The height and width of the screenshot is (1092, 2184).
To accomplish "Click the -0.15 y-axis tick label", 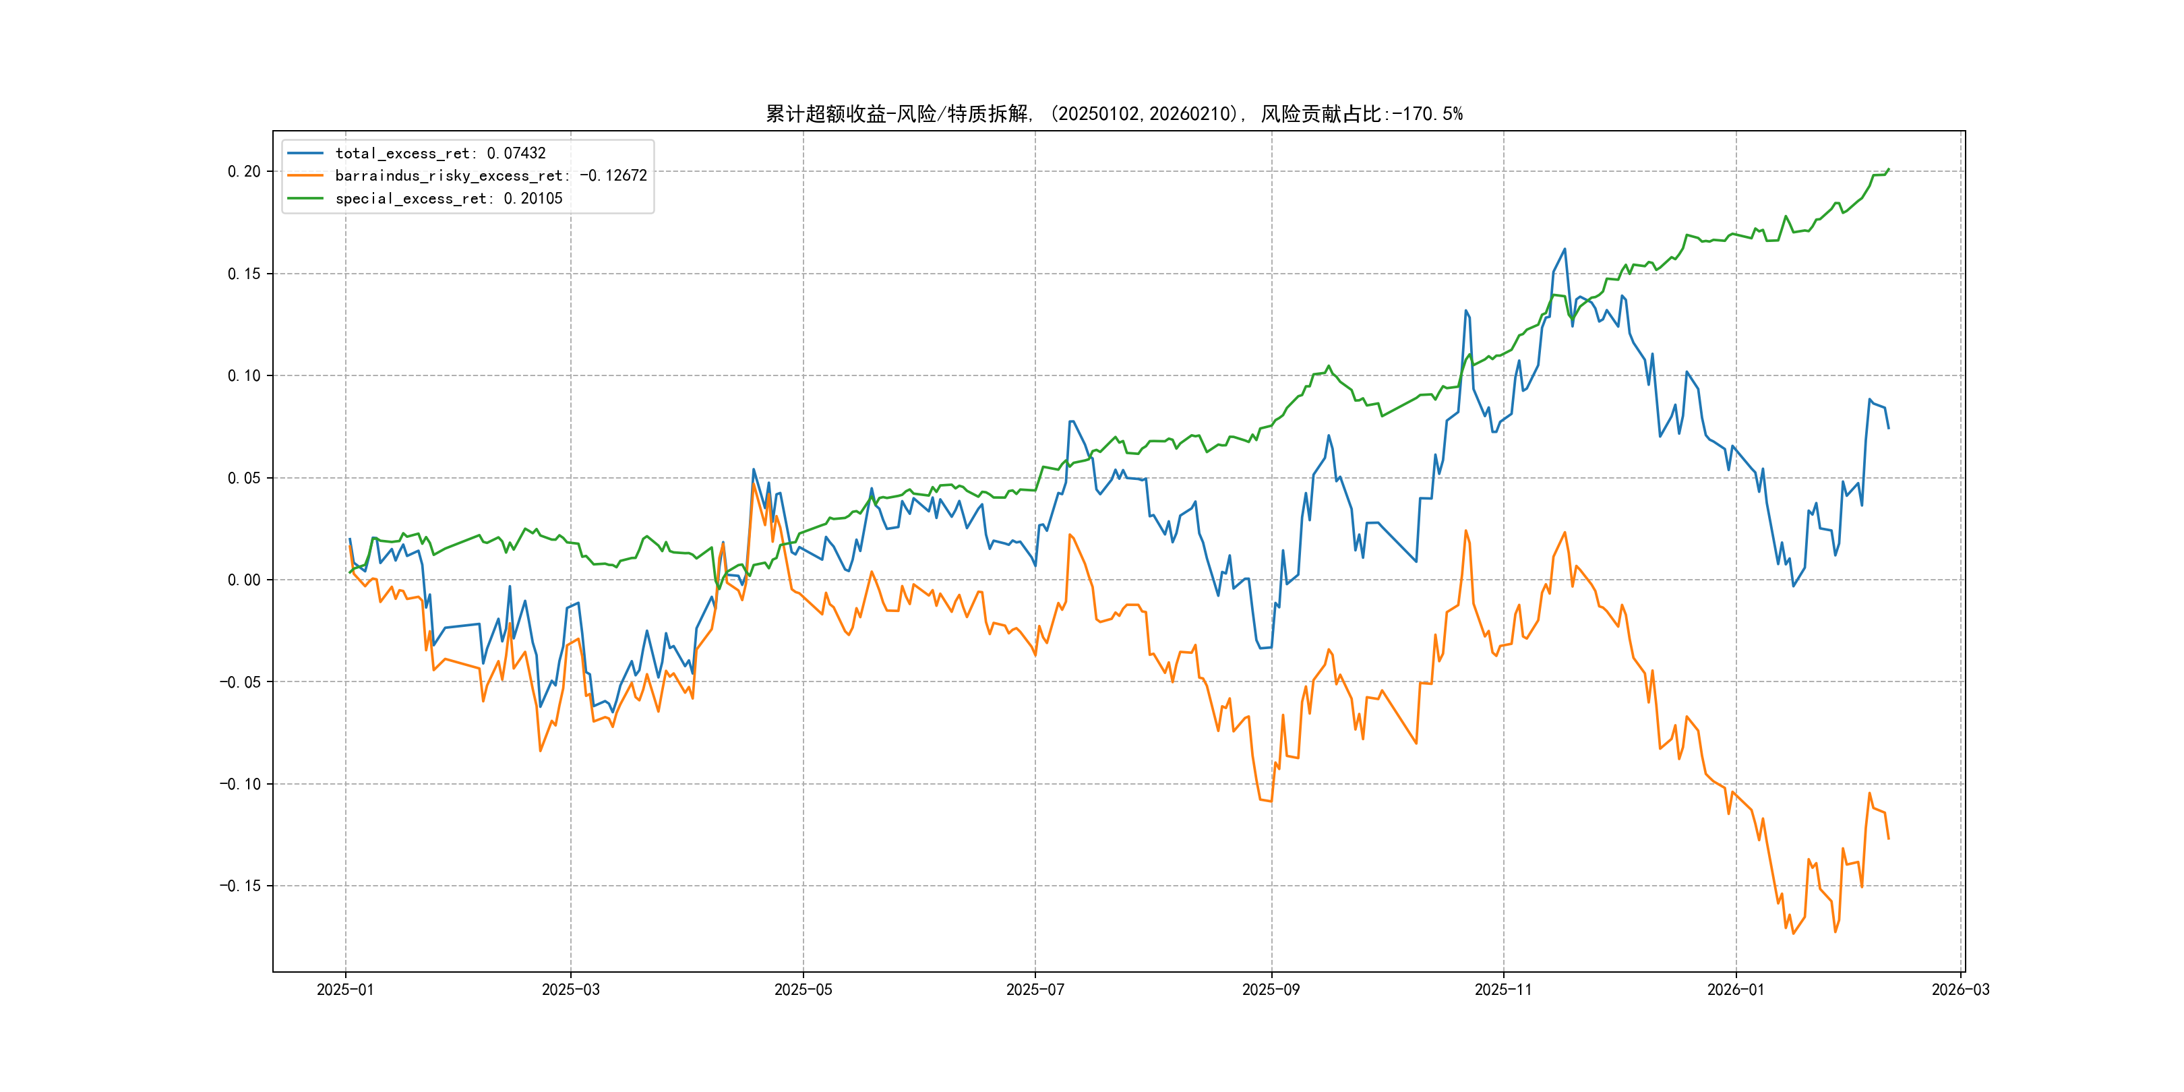I will pos(240,886).
